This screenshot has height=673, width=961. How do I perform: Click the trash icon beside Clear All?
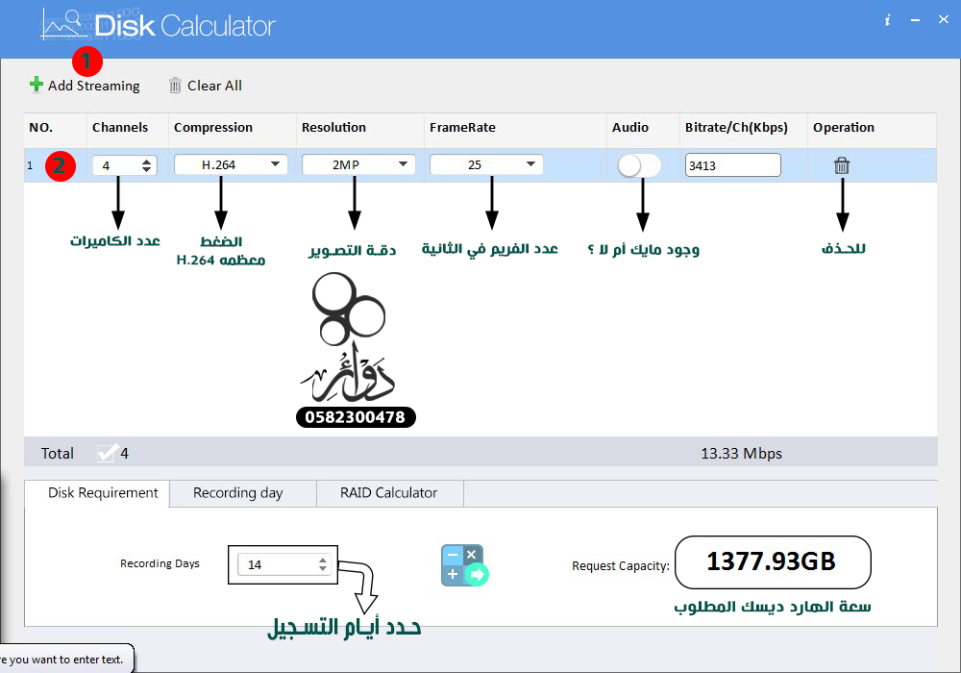(x=175, y=85)
